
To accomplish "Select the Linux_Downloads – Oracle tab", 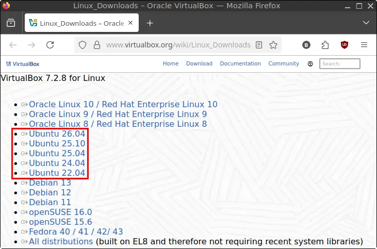I will 81,23.
